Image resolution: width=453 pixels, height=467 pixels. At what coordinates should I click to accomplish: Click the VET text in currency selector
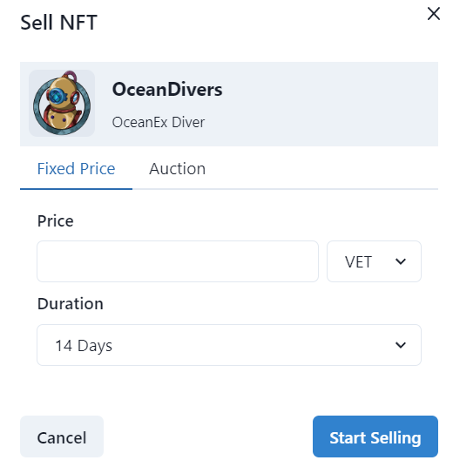[x=358, y=262]
